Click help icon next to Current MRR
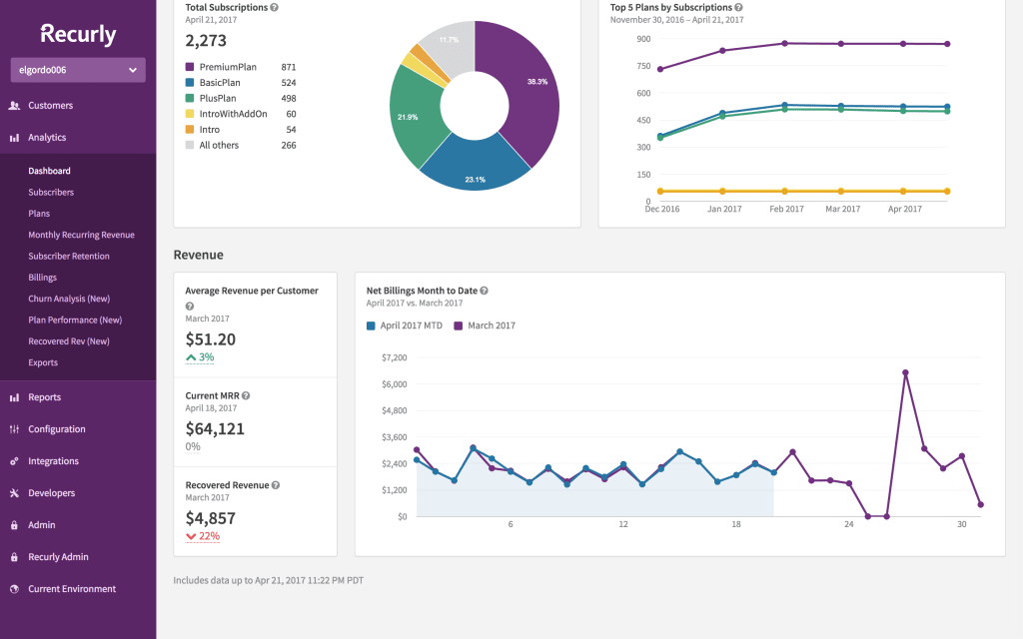This screenshot has height=639, width=1023. pyautogui.click(x=246, y=395)
